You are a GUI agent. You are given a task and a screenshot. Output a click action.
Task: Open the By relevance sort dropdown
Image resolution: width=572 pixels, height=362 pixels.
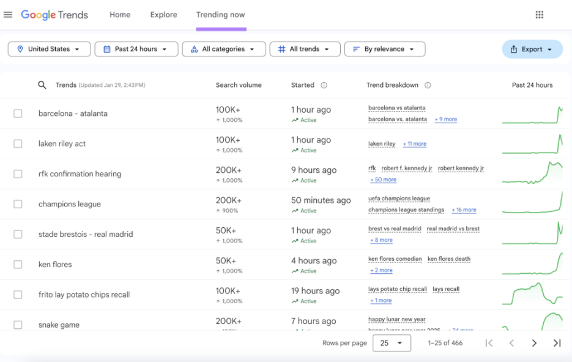pos(385,49)
